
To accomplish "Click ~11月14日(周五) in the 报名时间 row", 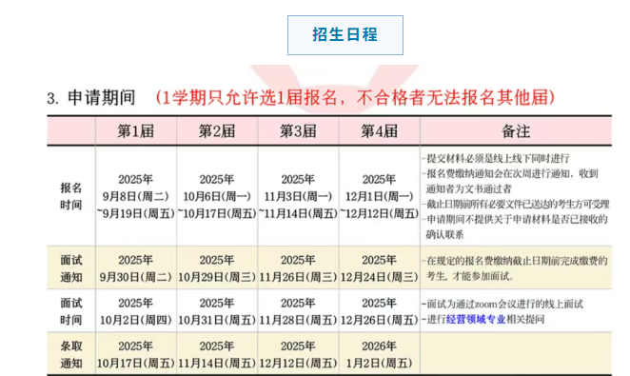I will tap(298, 214).
